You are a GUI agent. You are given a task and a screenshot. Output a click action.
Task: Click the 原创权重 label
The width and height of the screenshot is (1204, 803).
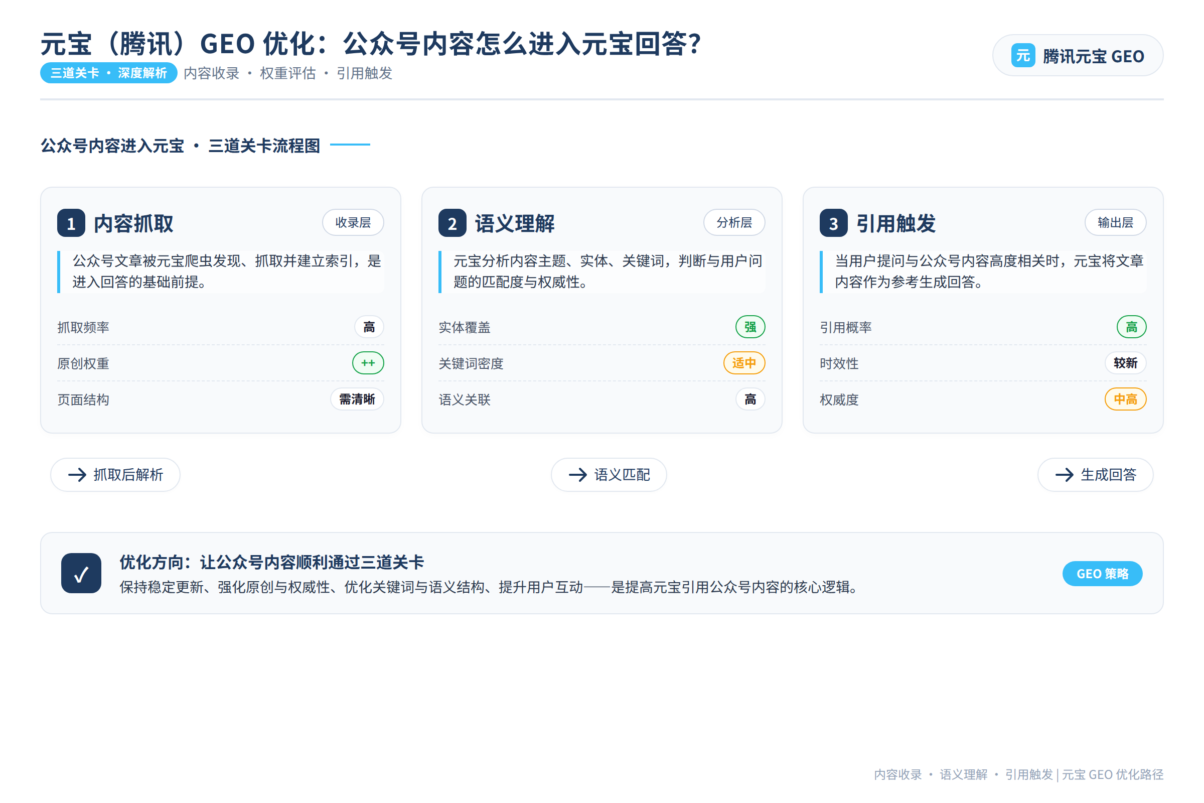pos(83,363)
